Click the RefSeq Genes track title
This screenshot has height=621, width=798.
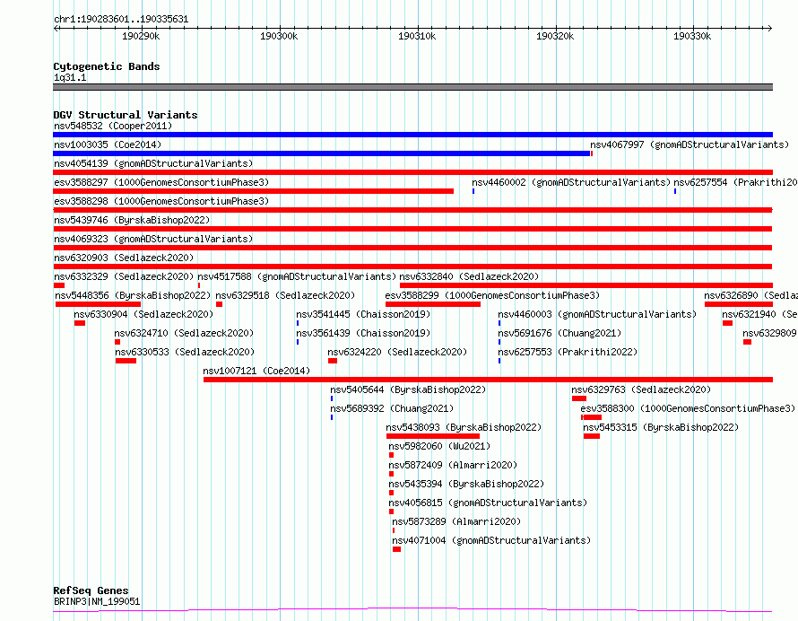(91, 591)
